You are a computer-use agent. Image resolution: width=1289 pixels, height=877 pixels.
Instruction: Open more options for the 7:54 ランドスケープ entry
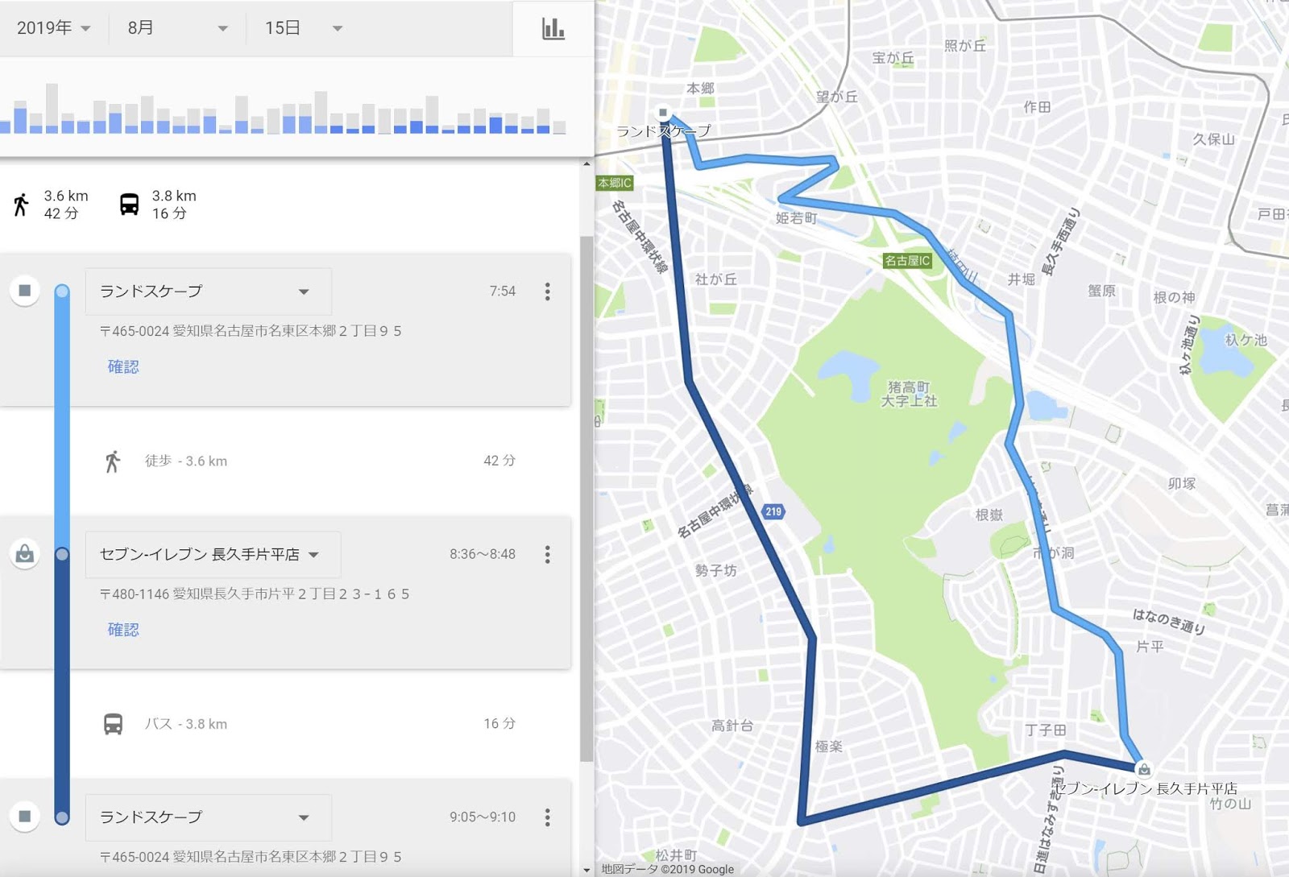coord(548,292)
